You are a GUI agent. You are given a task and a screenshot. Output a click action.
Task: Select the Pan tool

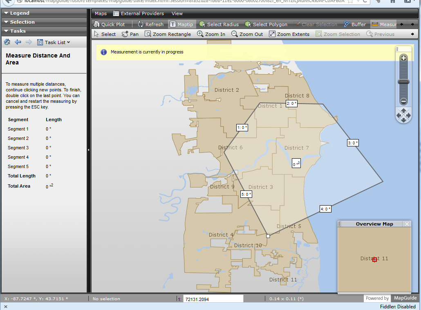[130, 34]
